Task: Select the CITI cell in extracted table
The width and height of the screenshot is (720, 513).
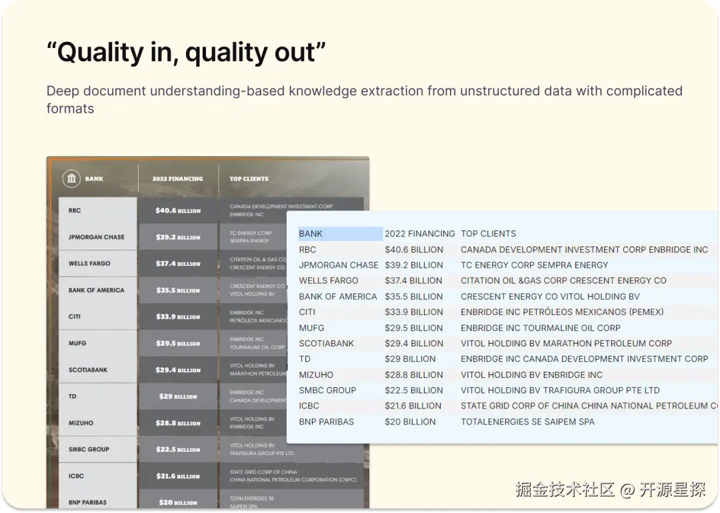Action: 307,312
